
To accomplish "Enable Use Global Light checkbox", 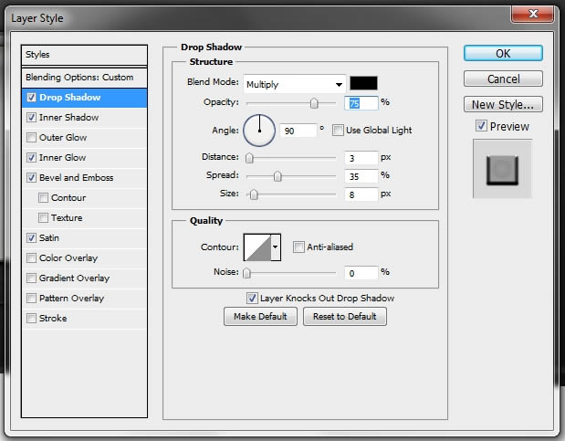I will [x=338, y=130].
